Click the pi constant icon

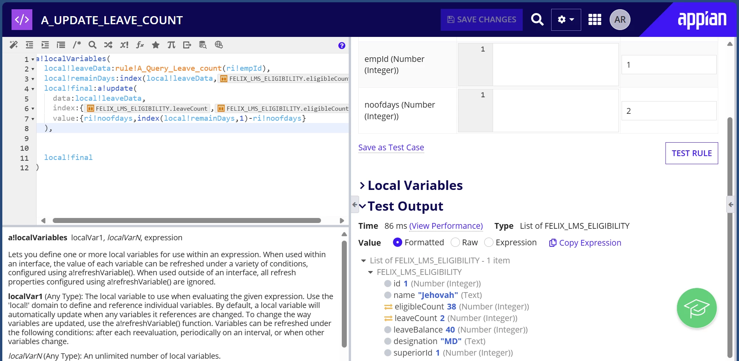point(171,45)
